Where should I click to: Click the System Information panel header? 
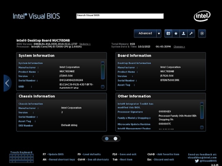coord(61,56)
